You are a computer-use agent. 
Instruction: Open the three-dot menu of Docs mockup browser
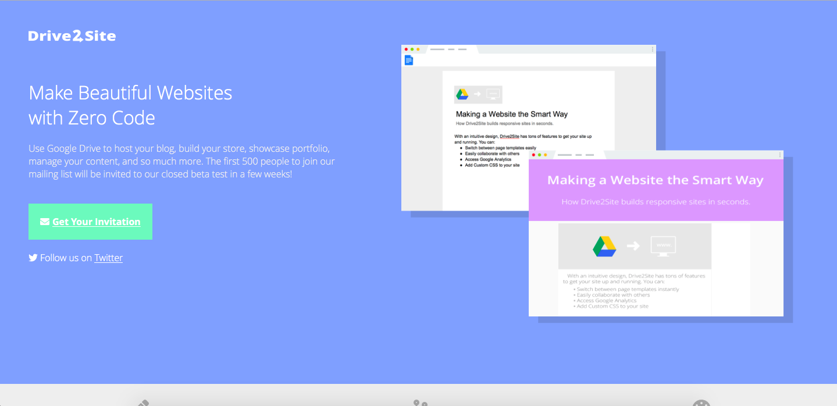(652, 49)
